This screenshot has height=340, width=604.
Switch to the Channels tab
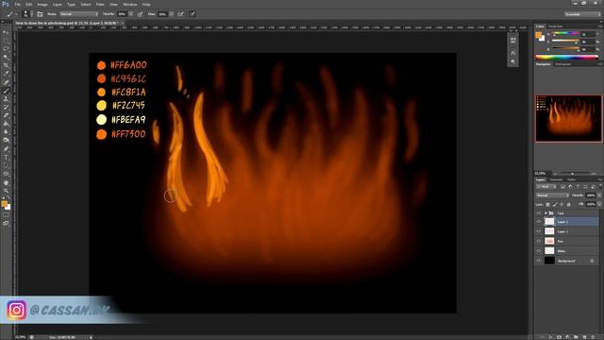click(556, 179)
